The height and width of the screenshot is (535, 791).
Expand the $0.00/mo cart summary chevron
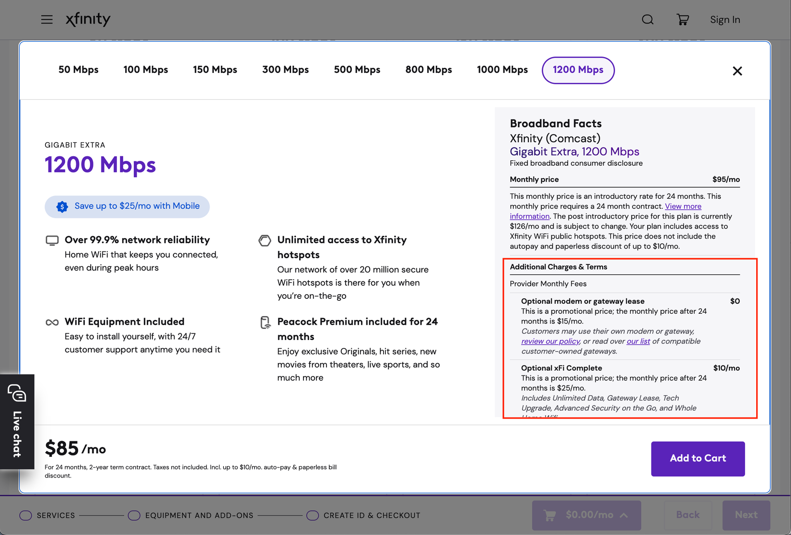pyautogui.click(x=624, y=515)
